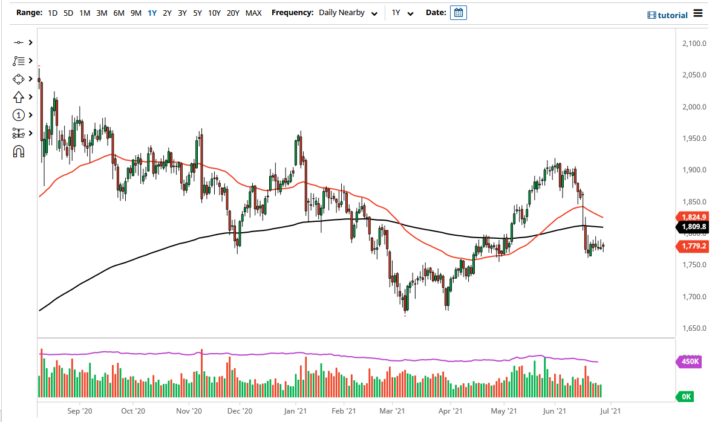The height and width of the screenshot is (422, 712).
Task: Select the up arrow marker tool
Action: point(18,97)
